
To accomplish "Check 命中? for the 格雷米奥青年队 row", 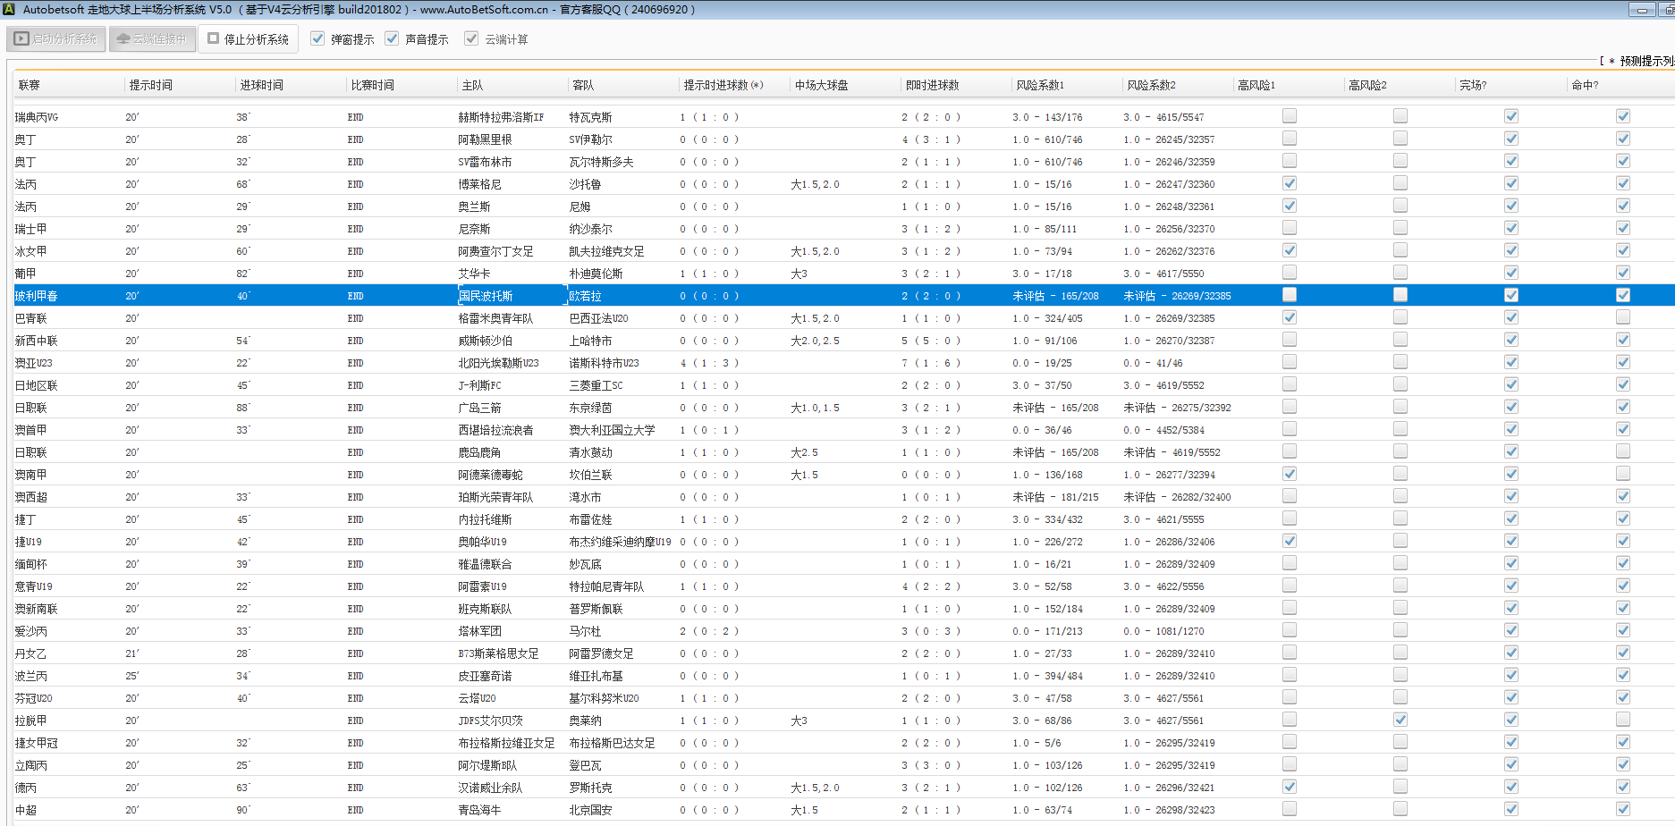I will click(x=1622, y=317).
